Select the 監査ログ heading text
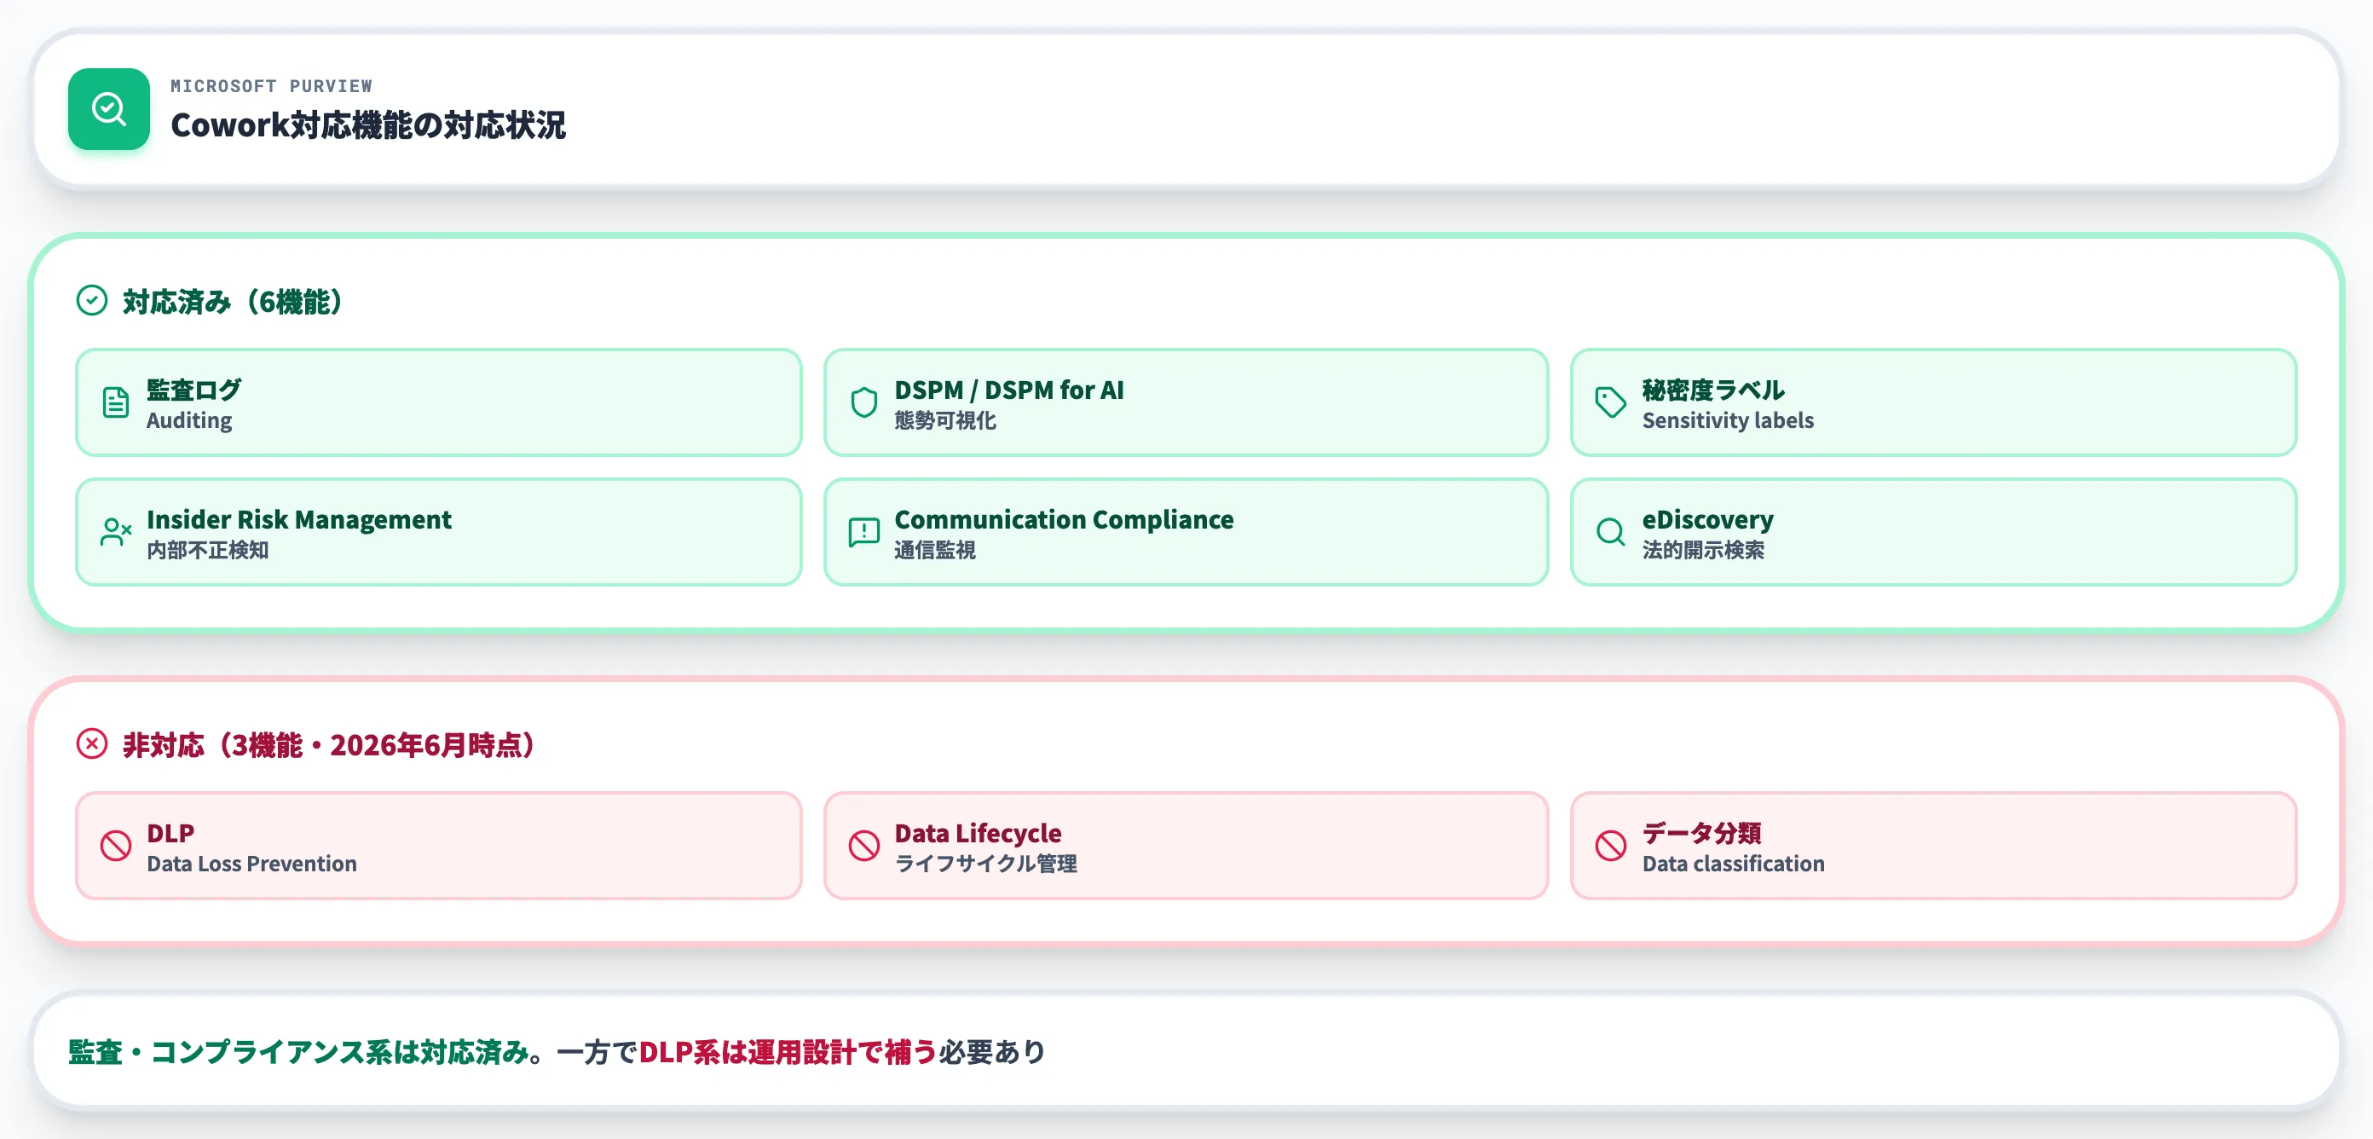Image resolution: width=2373 pixels, height=1139 pixels. coord(194,390)
